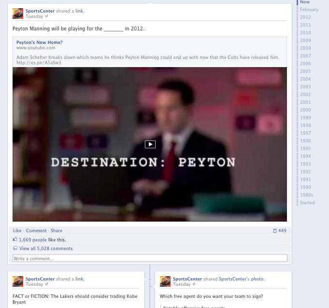This screenshot has width=329, height=308.
Task: Jump to 2008 on the timeline
Action: click(x=305, y=48)
